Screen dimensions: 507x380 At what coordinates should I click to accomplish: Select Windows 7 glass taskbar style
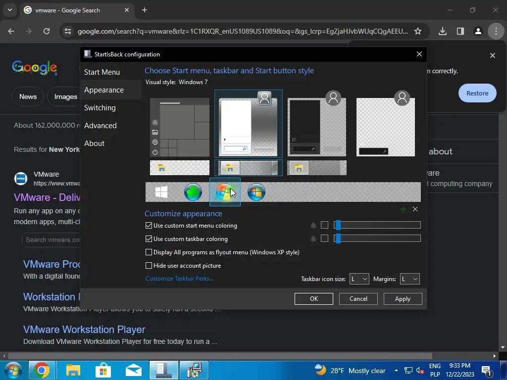point(249,168)
